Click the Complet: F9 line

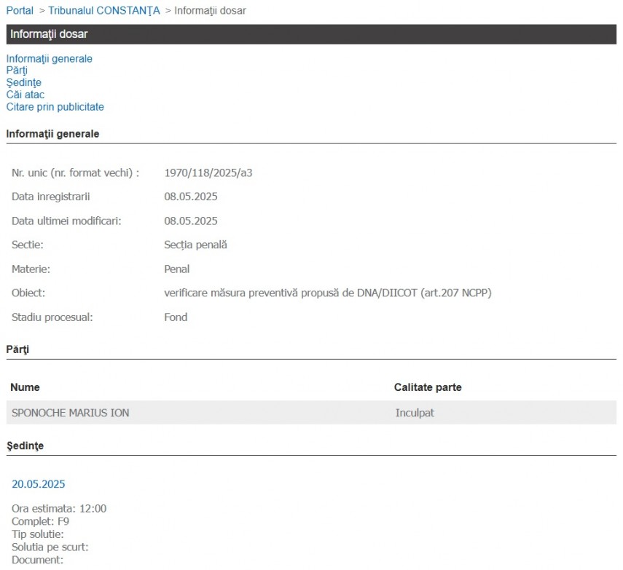pyautogui.click(x=40, y=521)
